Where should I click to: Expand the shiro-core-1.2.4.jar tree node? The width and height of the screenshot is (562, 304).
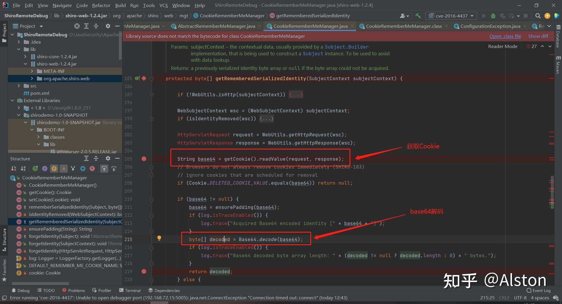tap(25, 56)
